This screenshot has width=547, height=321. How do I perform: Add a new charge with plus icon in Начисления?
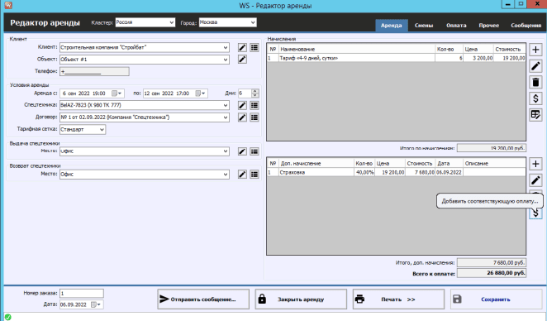pos(535,50)
